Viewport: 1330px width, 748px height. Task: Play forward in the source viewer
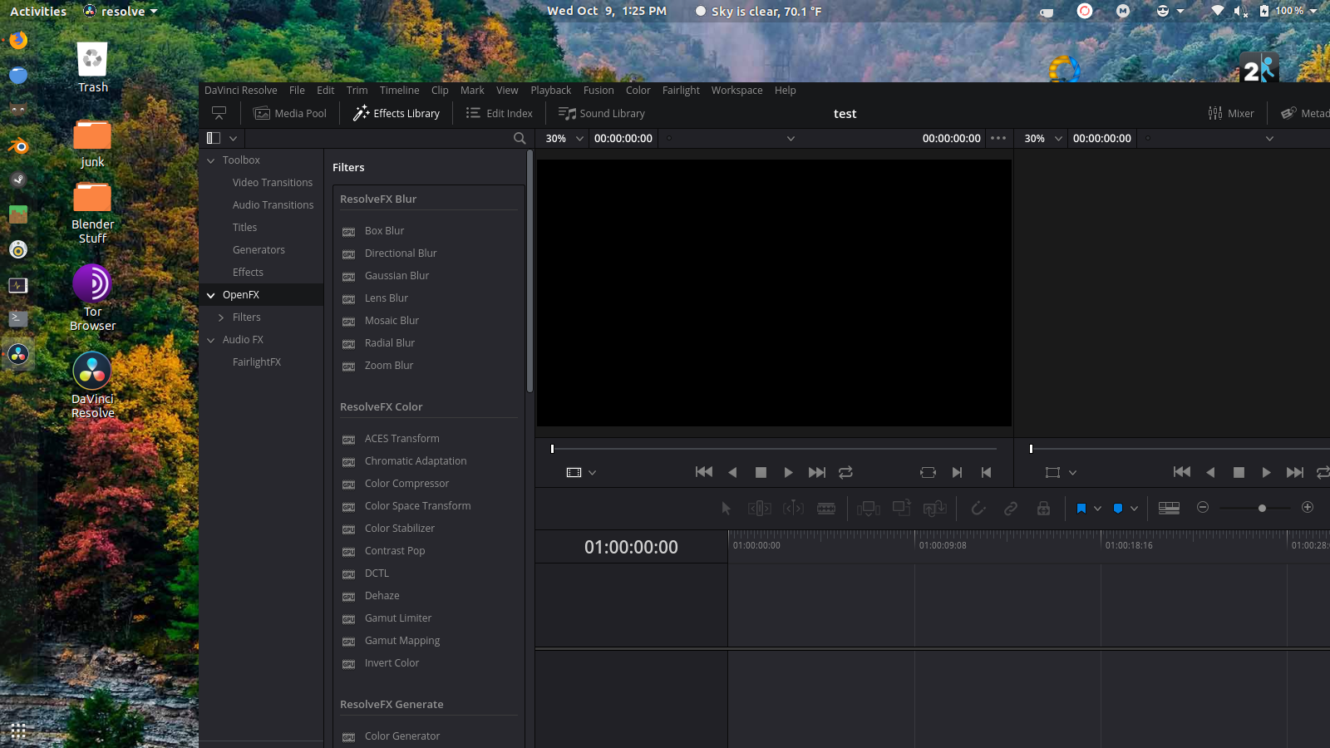tap(788, 472)
